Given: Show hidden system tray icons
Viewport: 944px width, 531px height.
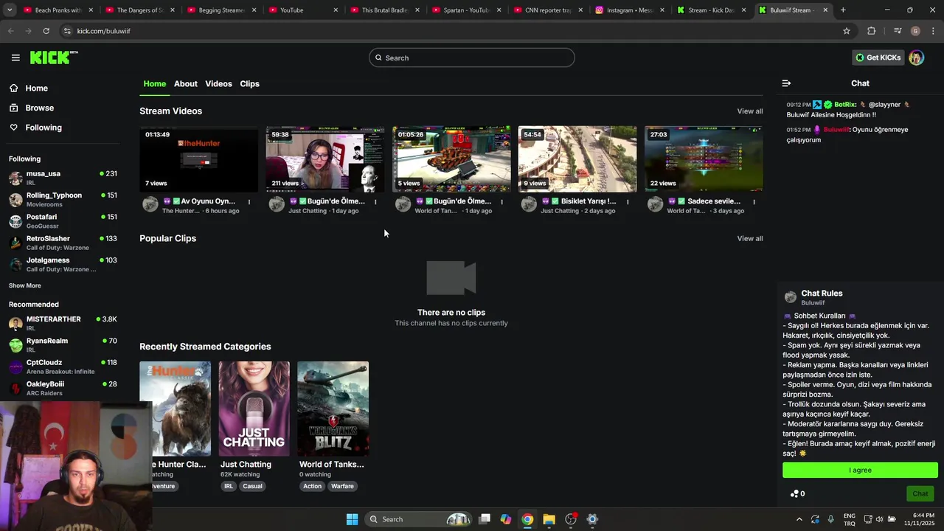Looking at the screenshot, I should coord(799,519).
